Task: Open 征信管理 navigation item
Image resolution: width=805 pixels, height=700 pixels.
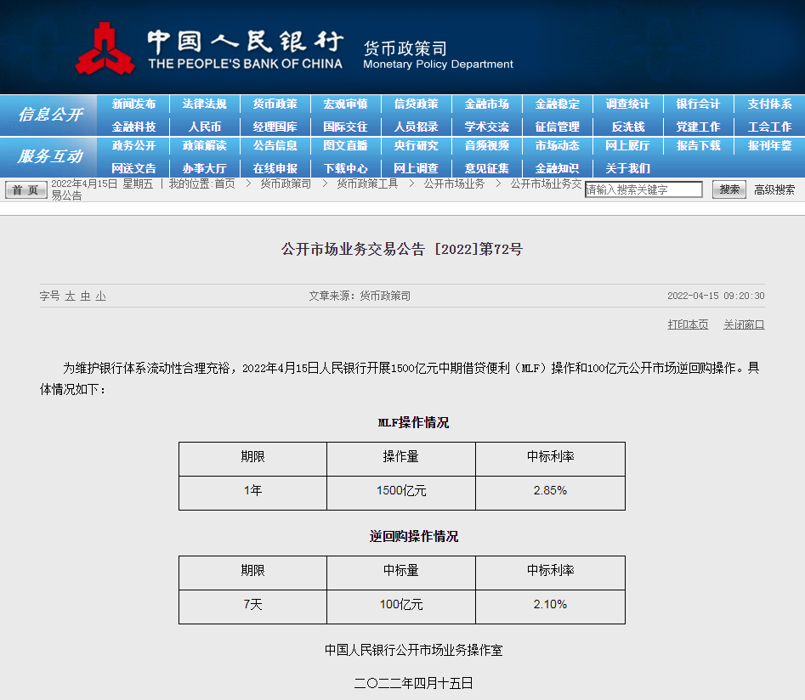Action: (558, 127)
